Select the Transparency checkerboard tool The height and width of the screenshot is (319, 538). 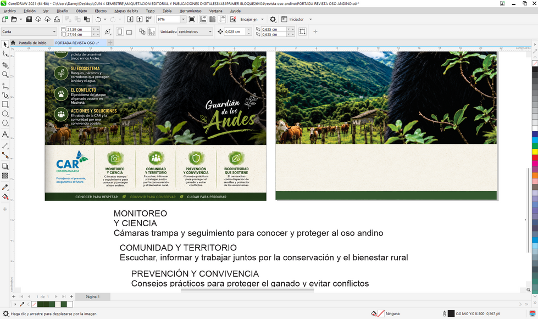pyautogui.click(x=5, y=176)
